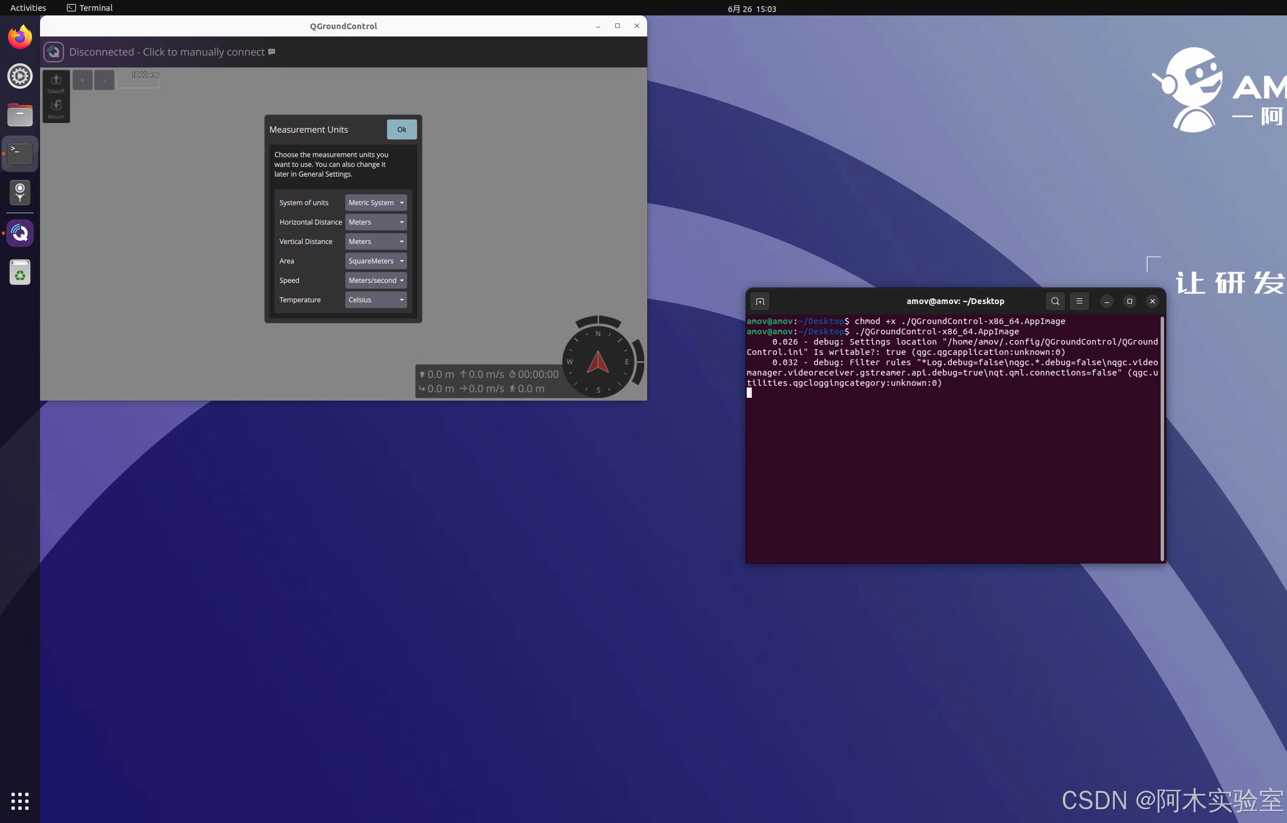Screen dimensions: 1287x823
Task: Click the QGroundControl logo icon in toolbar
Action: coord(54,52)
